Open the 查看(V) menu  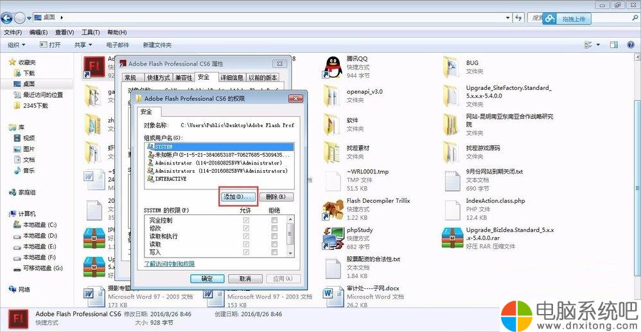pyautogui.click(x=65, y=32)
